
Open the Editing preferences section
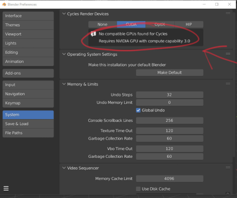[x=28, y=52]
